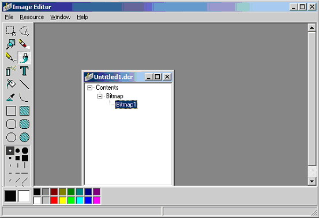This screenshot has height=218, width=319.
Task: Pick the Pencil tool
Action: [x=11, y=58]
